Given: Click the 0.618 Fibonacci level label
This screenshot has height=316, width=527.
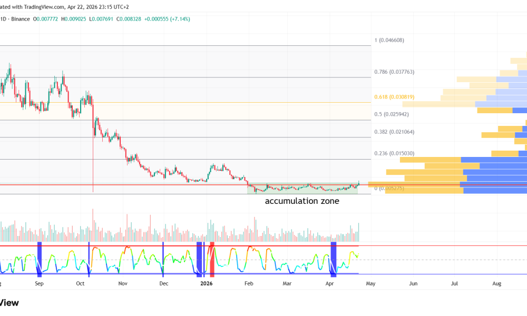Looking at the screenshot, I should pos(394,97).
